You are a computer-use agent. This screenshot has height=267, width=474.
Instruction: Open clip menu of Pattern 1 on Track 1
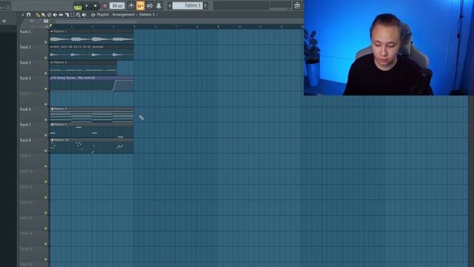pos(52,31)
